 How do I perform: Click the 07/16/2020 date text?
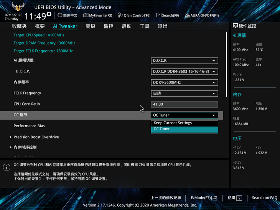(x=13, y=15)
